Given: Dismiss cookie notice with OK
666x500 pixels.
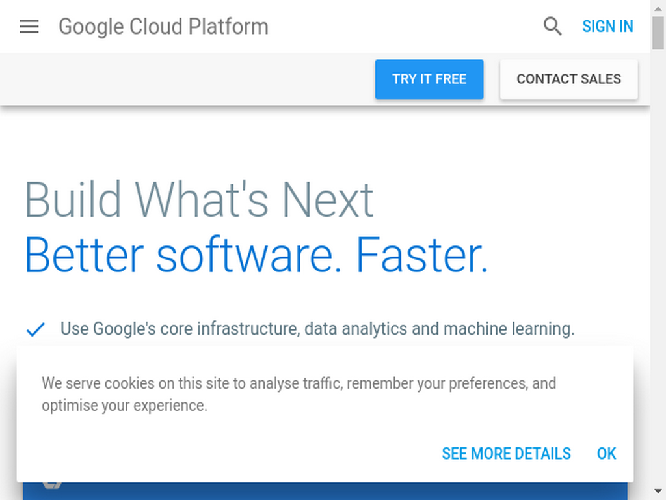Looking at the screenshot, I should point(607,454).
